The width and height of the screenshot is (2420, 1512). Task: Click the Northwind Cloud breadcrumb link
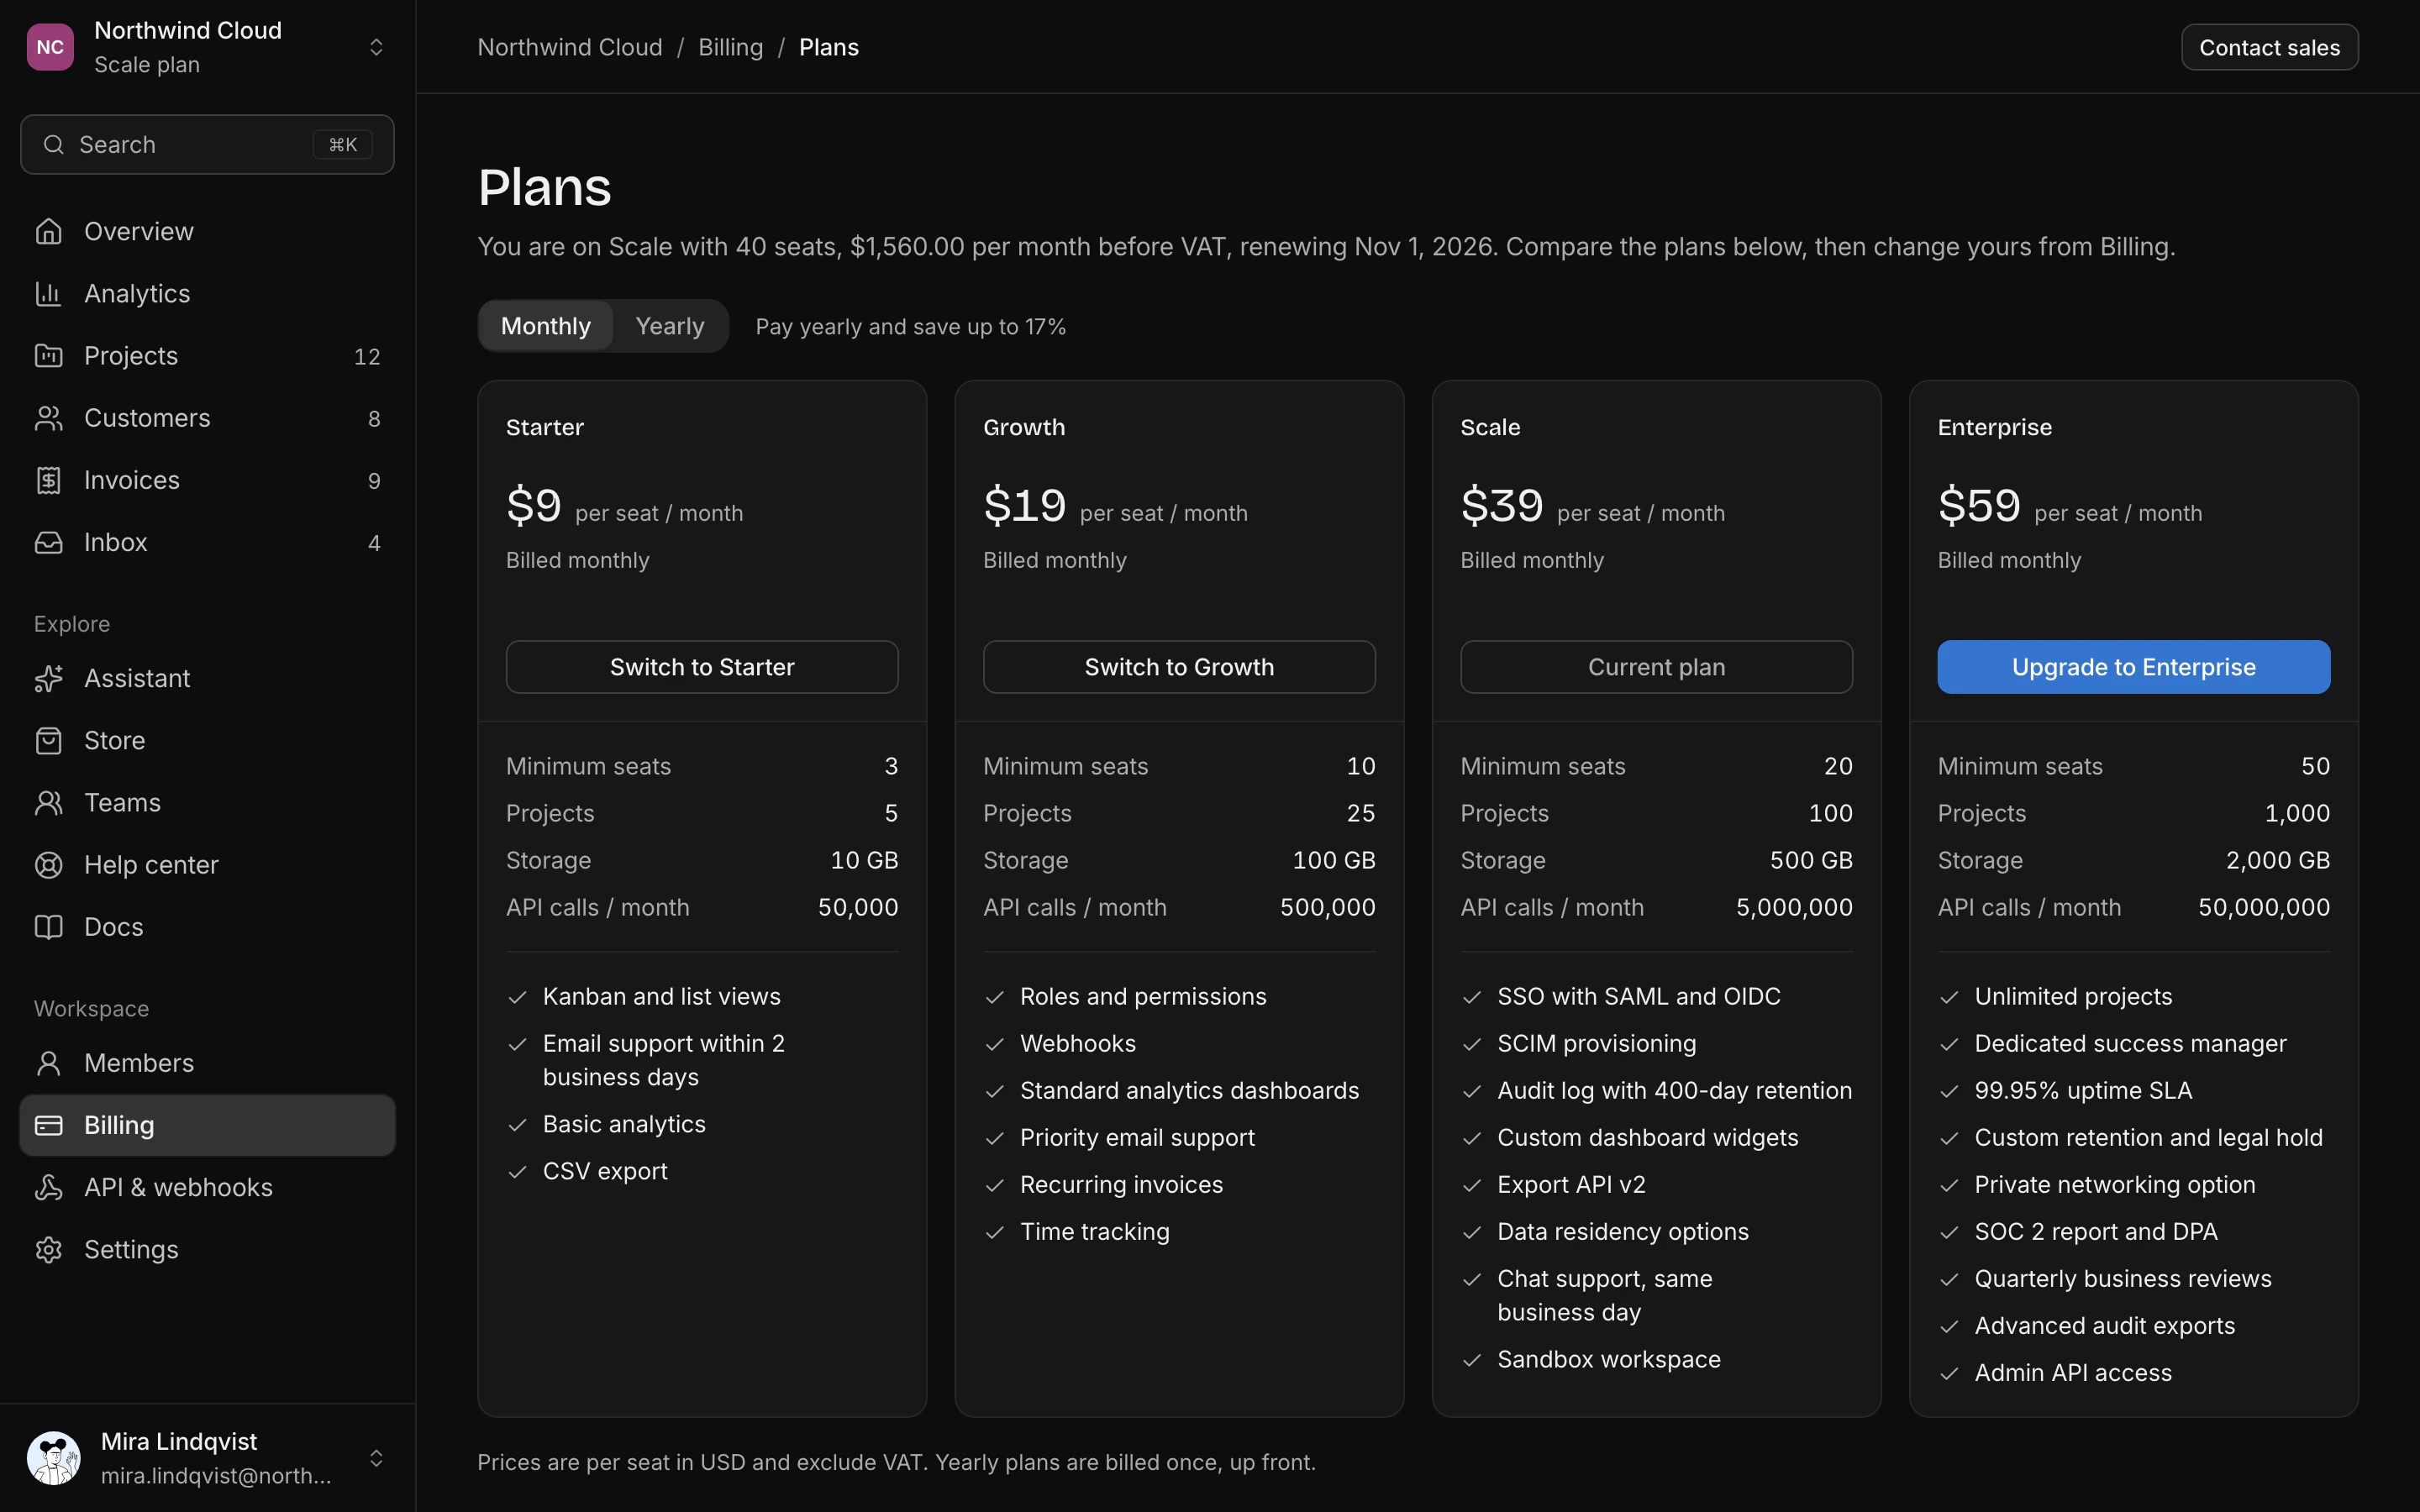point(570,47)
